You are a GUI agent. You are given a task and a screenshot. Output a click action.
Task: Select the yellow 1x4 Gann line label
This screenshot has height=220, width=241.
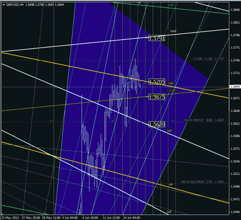[170, 184]
